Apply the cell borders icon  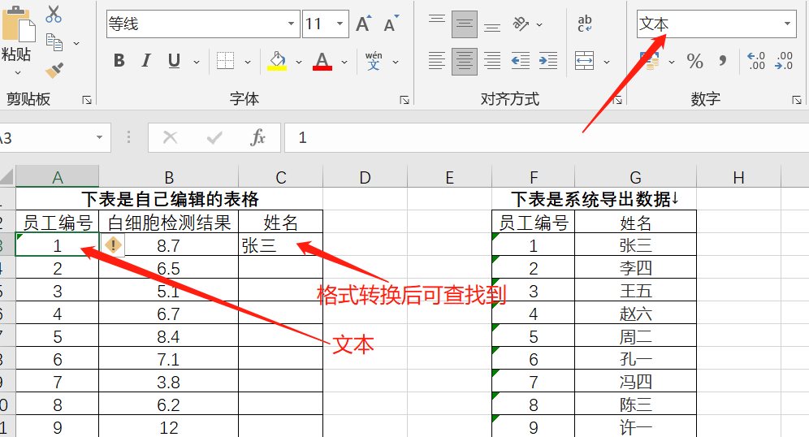tap(226, 61)
